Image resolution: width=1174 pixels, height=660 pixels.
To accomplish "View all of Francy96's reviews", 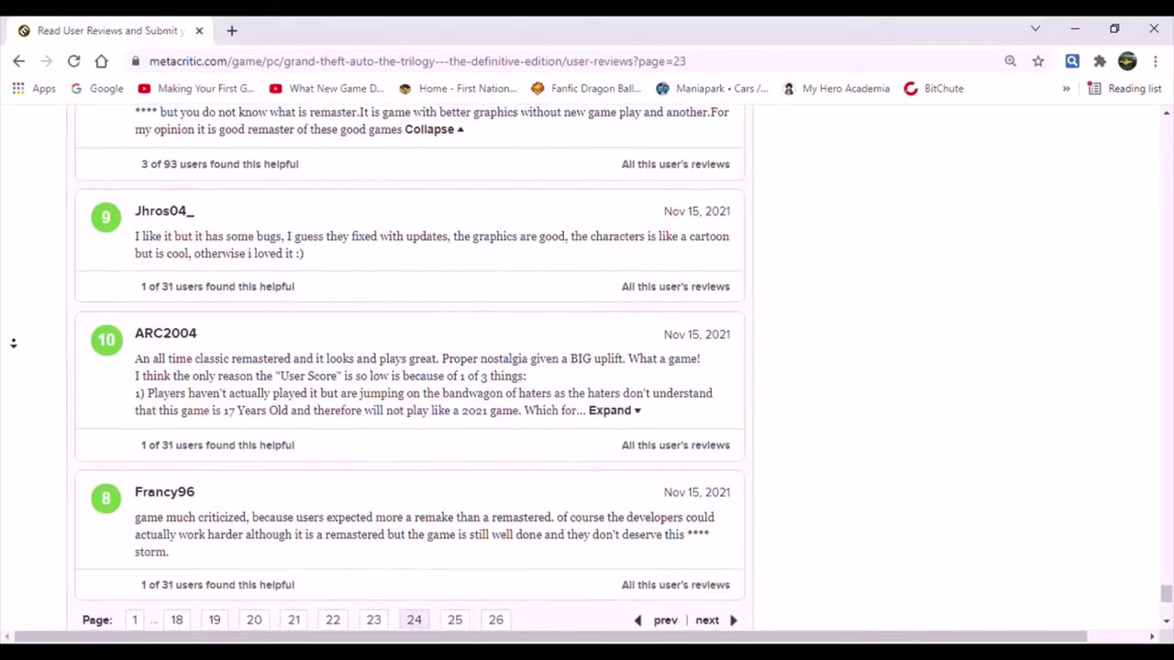I will coord(676,585).
